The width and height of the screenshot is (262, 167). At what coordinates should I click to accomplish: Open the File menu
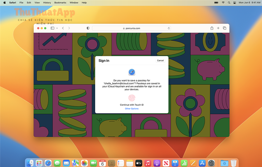21,3
